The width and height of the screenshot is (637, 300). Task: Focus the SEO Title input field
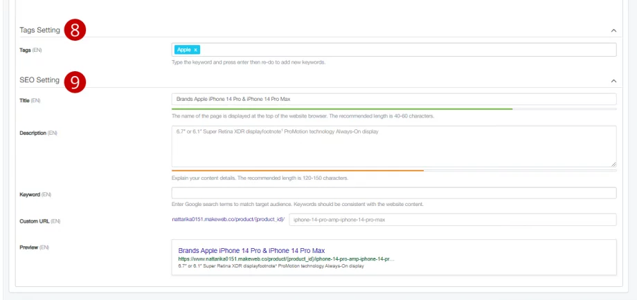tap(394, 99)
